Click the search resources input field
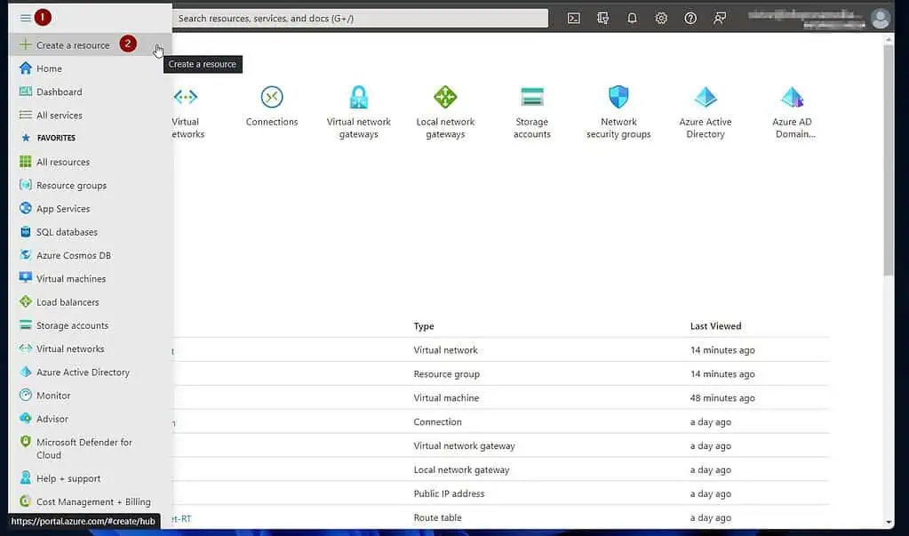909x536 pixels. point(360,19)
